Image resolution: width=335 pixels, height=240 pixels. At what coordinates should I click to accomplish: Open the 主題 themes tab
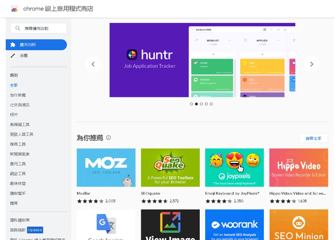coord(24,56)
